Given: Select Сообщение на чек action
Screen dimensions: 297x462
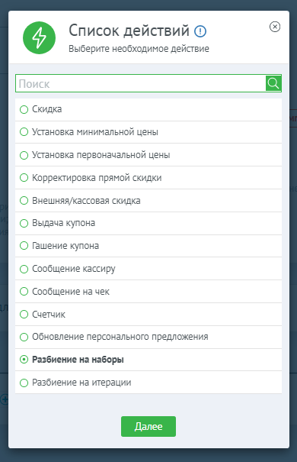Looking at the screenshot, I should click(148, 292).
